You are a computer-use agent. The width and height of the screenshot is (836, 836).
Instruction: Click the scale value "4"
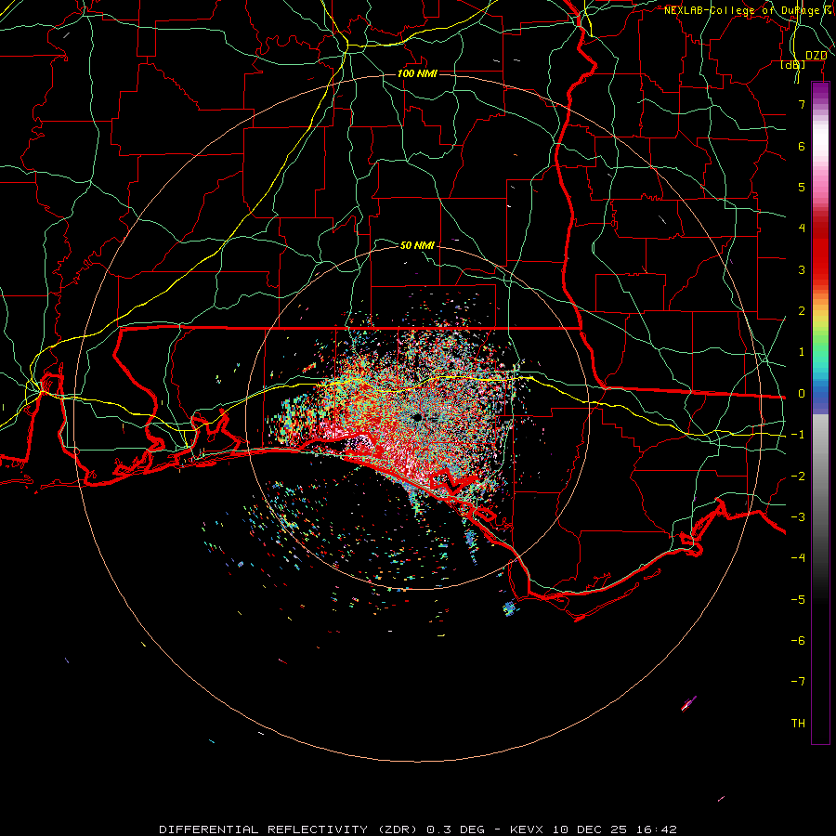click(x=802, y=229)
